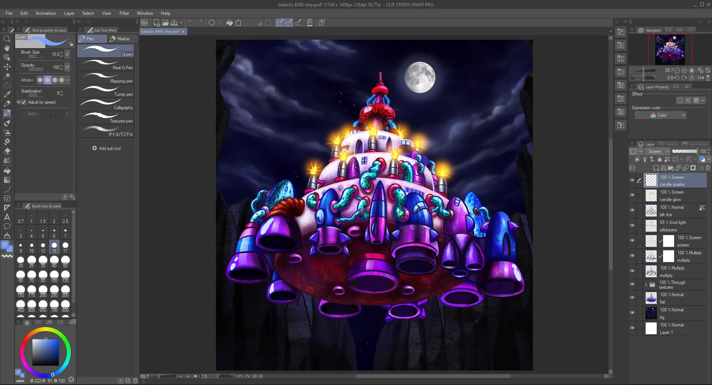The width and height of the screenshot is (712, 385).
Task: Open the Anti-aliasing options dropdown
Action: pyautogui.click(x=67, y=80)
